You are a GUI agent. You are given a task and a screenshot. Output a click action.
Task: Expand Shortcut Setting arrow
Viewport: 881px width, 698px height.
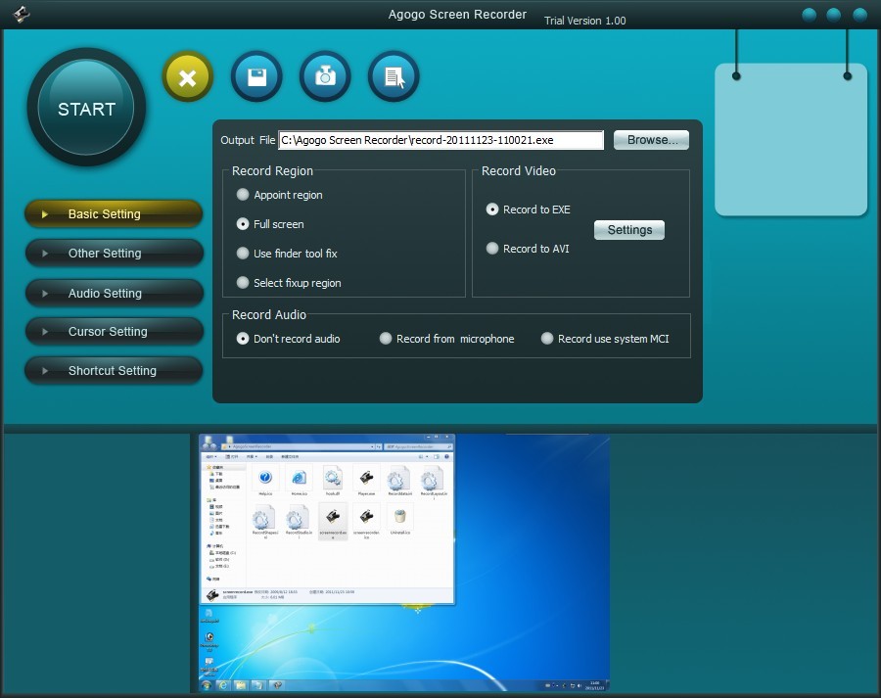click(45, 371)
